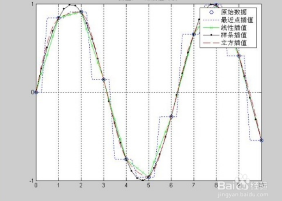Image resolution: width=282 pixels, height=201 pixels.
Task: Click the x-axis tick label 3
Action: [x=104, y=185]
